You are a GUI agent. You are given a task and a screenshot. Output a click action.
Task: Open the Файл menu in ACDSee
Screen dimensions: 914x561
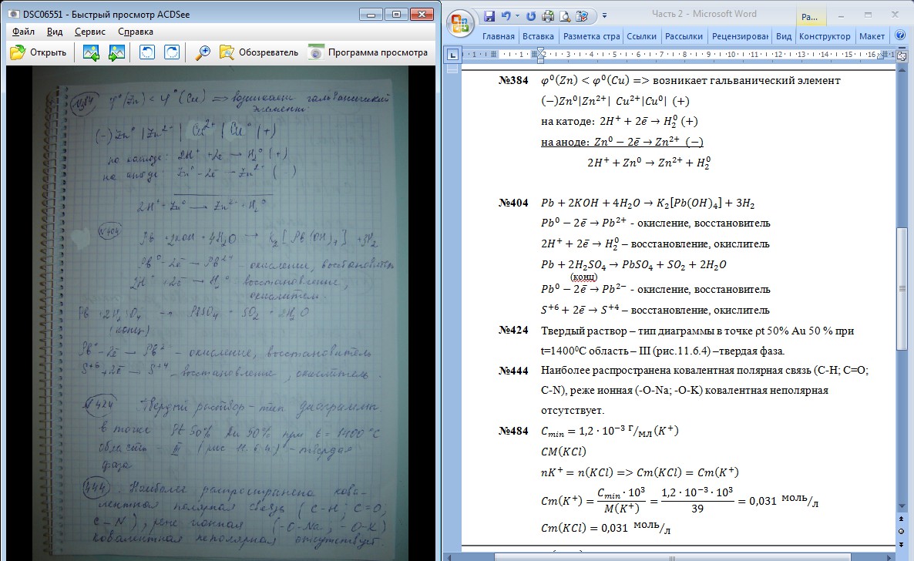coord(23,32)
